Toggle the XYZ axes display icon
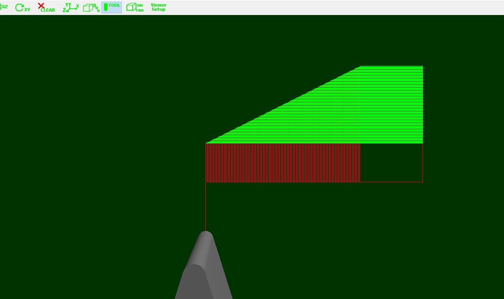The height and width of the screenshot is (299, 504). pyautogui.click(x=71, y=8)
